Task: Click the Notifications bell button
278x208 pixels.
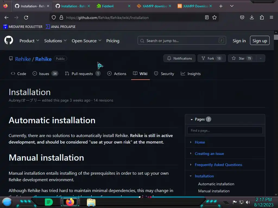Action: [x=179, y=58]
